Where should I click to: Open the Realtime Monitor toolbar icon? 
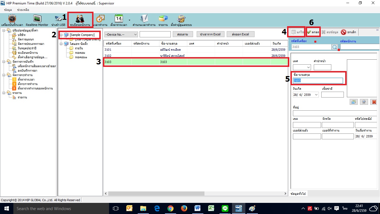pyautogui.click(x=37, y=21)
